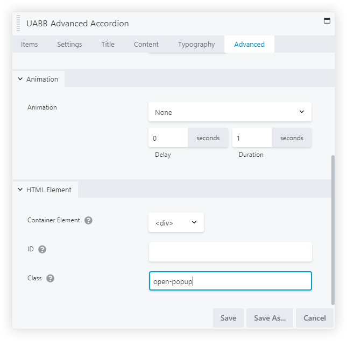Open the Title tab

pyautogui.click(x=108, y=44)
